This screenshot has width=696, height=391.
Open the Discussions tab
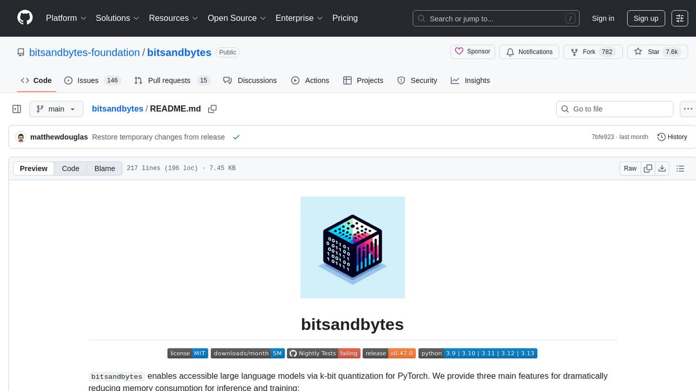click(x=250, y=80)
